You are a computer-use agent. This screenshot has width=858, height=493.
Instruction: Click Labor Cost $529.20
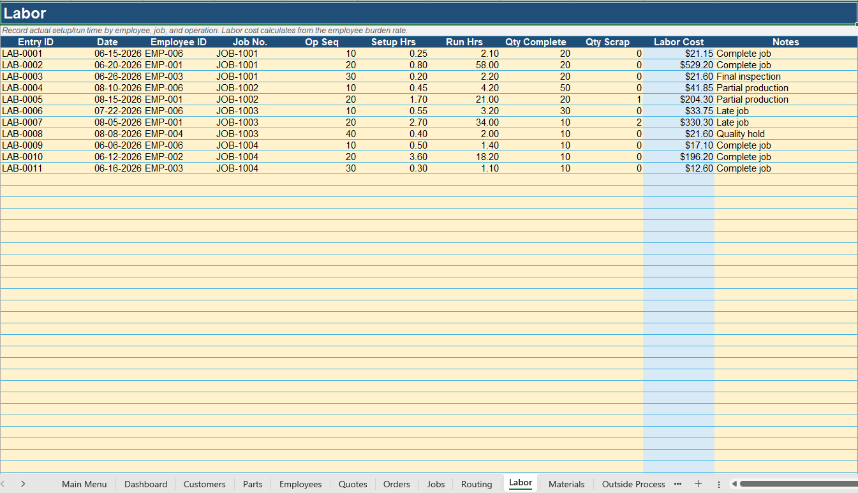(679, 65)
